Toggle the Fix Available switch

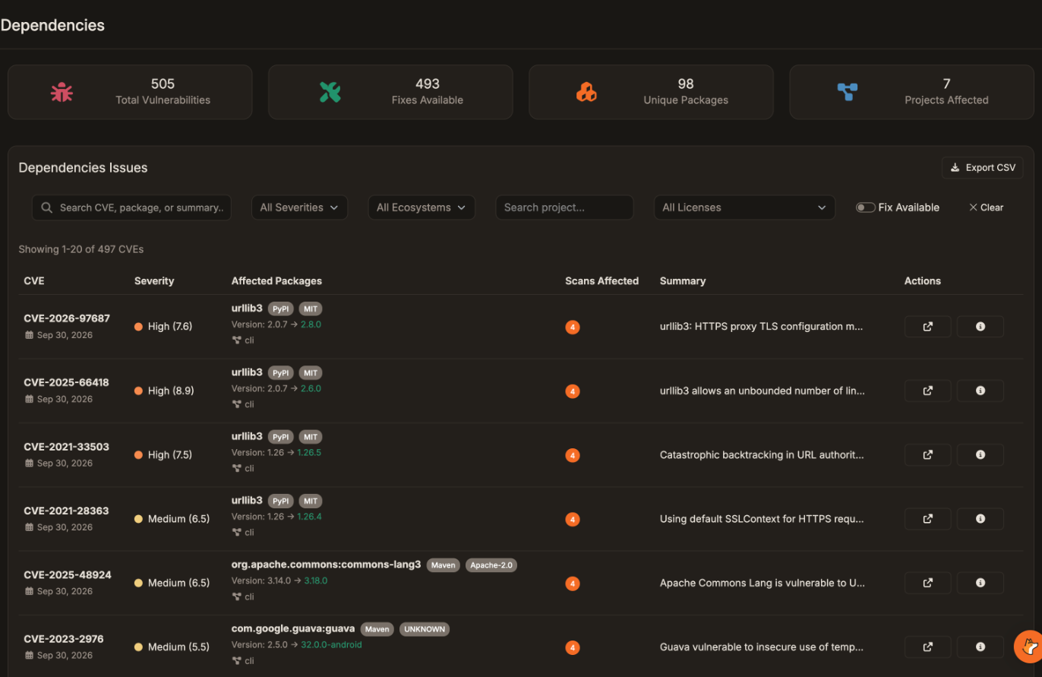[865, 207]
